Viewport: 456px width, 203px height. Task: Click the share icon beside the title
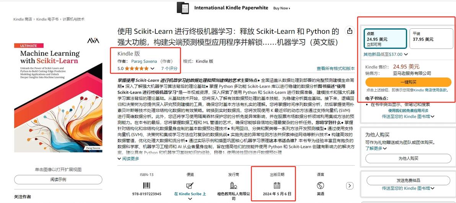[x=350, y=31]
